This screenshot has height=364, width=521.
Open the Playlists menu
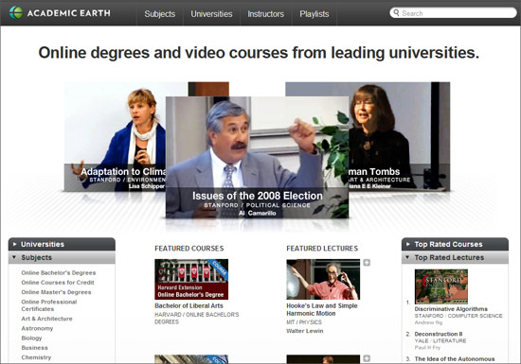[314, 14]
